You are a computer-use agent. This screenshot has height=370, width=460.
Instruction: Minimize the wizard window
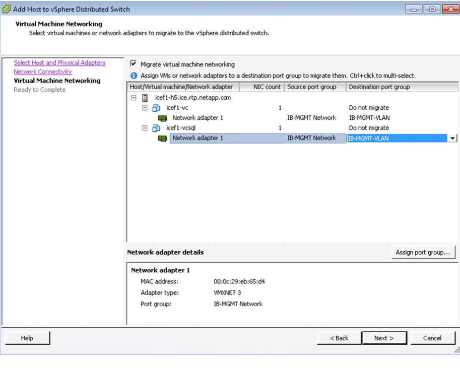point(414,10)
